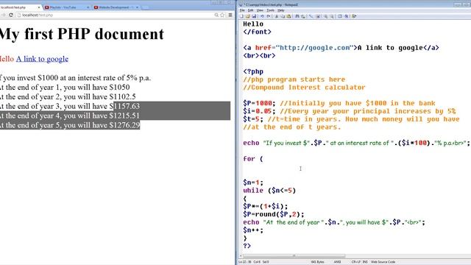
Task: Click the Notepad2 horizontal scrollbar thumb
Action: click(x=294, y=256)
